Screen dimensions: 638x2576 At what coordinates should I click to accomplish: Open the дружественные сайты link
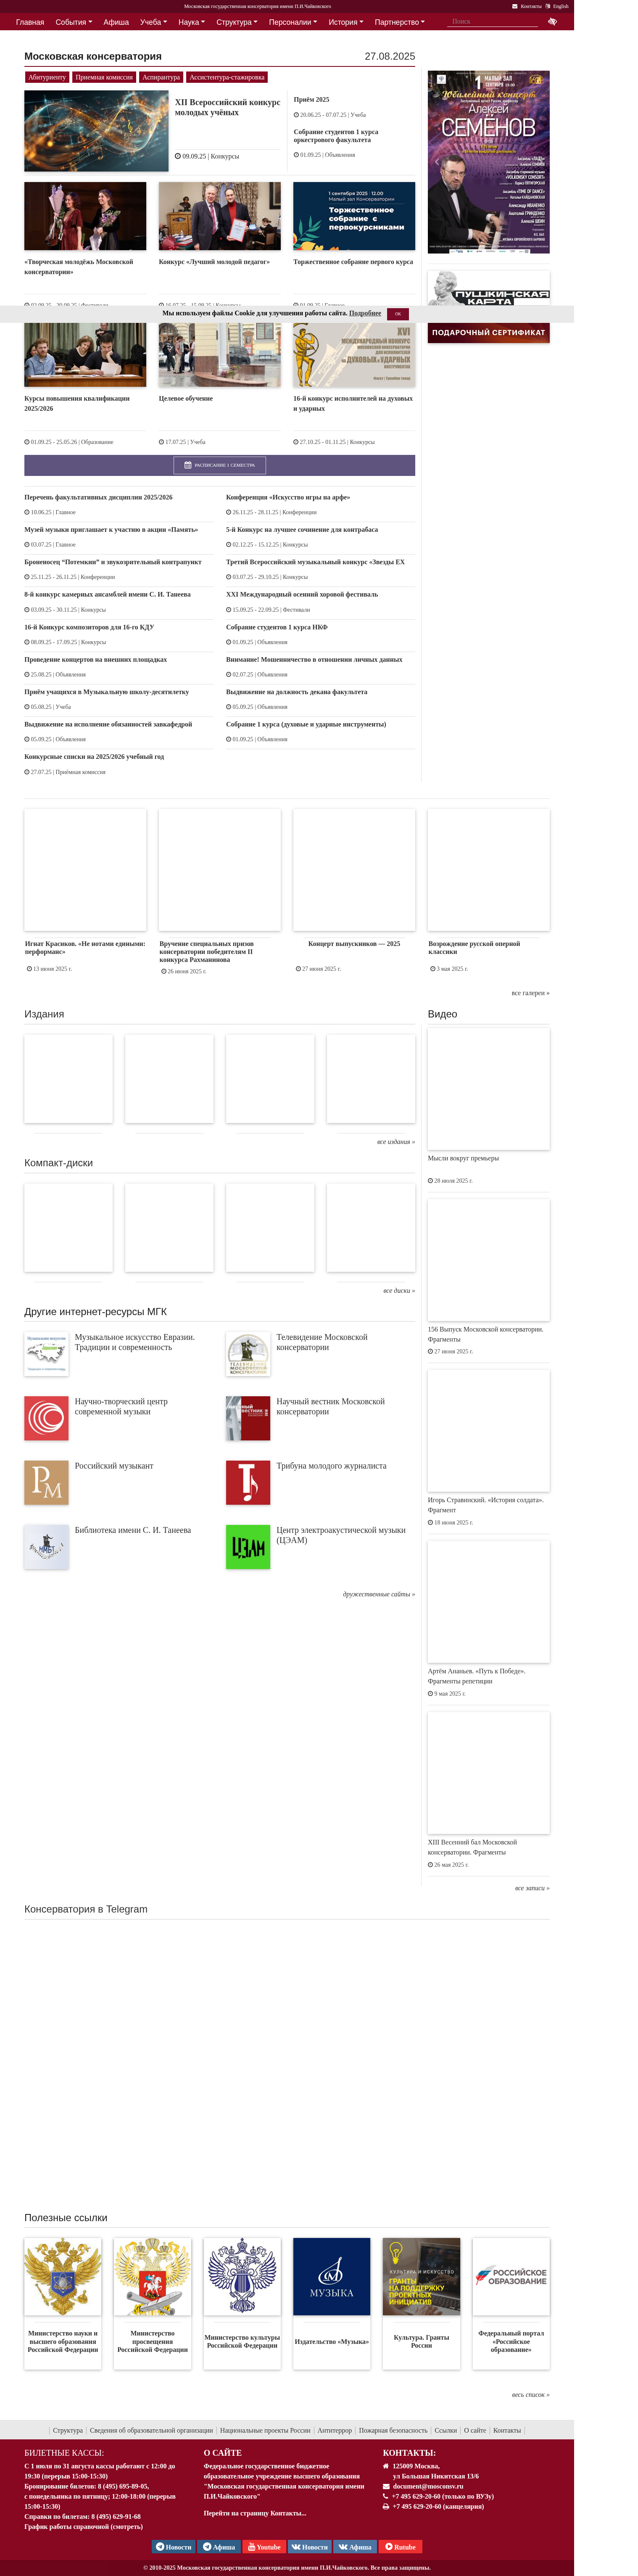(379, 1594)
